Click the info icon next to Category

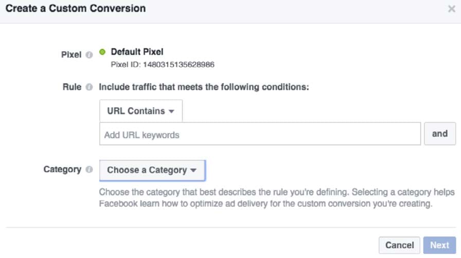[x=89, y=170]
